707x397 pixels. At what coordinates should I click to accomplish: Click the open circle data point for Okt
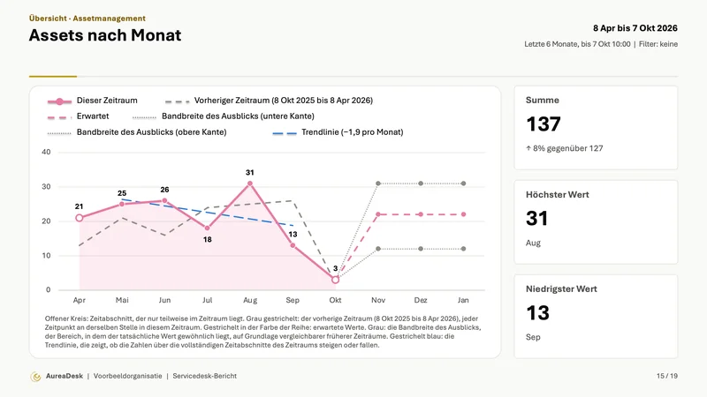[x=335, y=280]
